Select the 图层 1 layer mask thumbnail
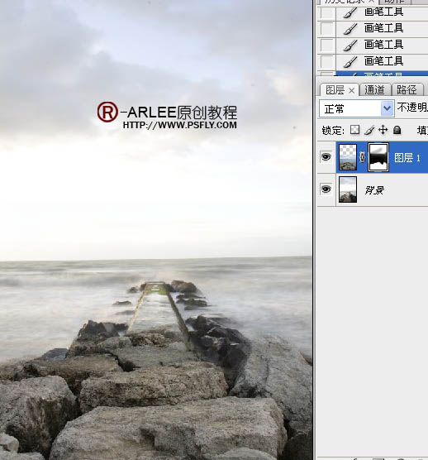The image size is (428, 460). (378, 157)
